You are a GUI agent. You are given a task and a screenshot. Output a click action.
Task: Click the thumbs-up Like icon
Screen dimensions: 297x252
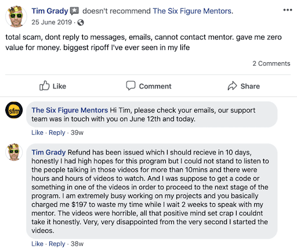tap(45, 86)
